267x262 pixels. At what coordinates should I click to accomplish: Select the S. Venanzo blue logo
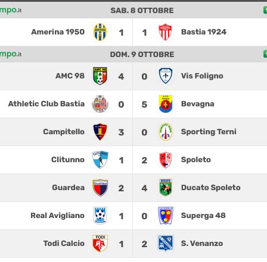(x=166, y=243)
